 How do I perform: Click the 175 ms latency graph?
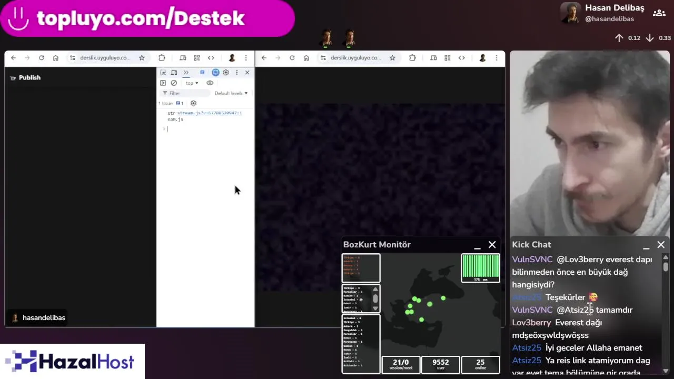coord(481,268)
